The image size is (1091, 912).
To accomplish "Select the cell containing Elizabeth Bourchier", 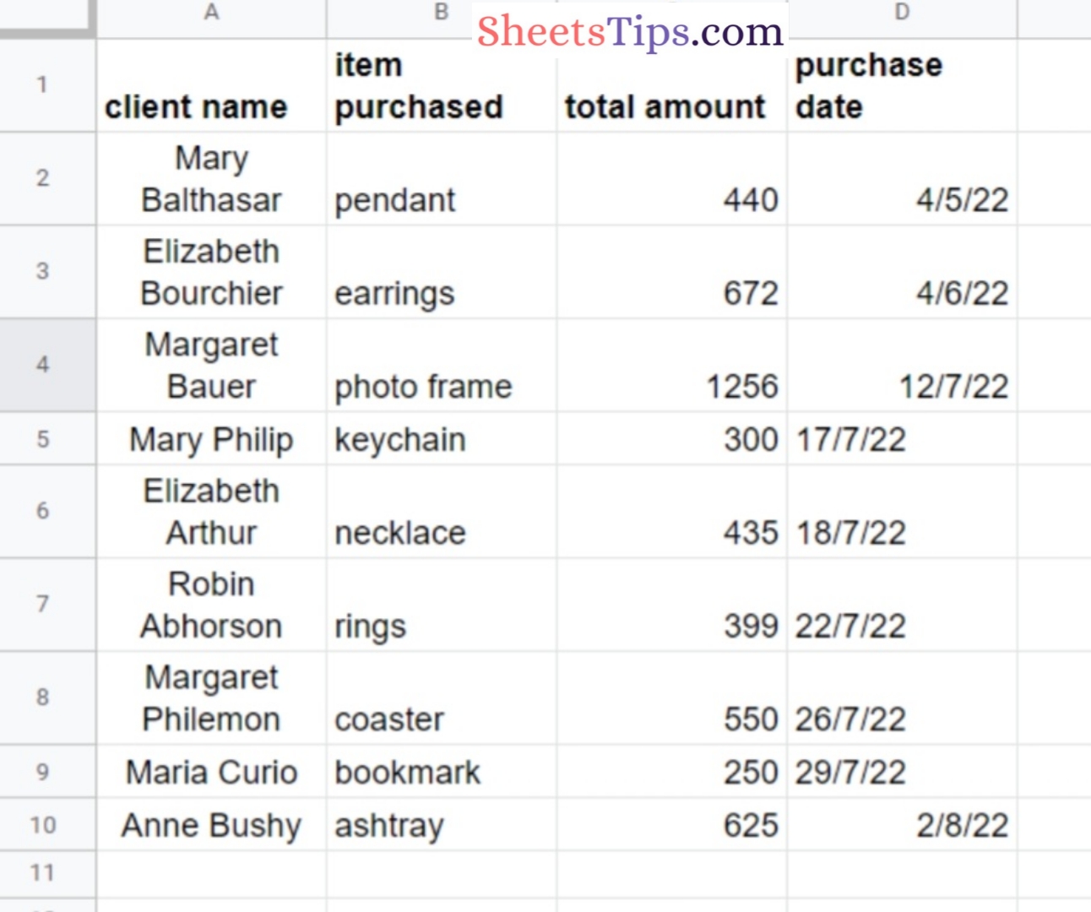I will point(210,272).
